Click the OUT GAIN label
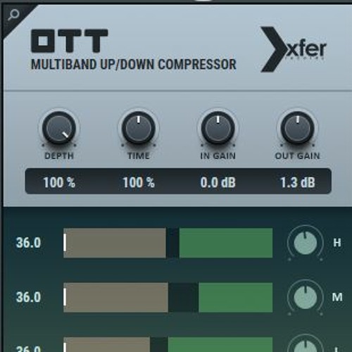This screenshot has width=352, height=352. pos(298,156)
